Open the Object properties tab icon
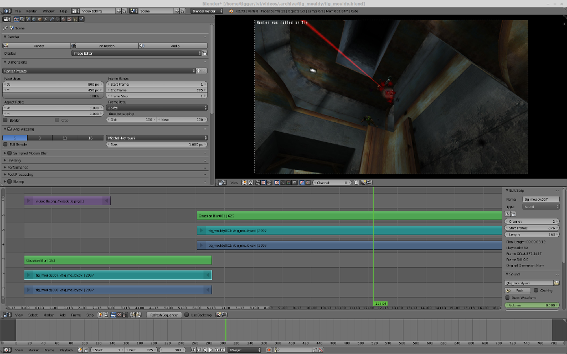 [x=40, y=19]
